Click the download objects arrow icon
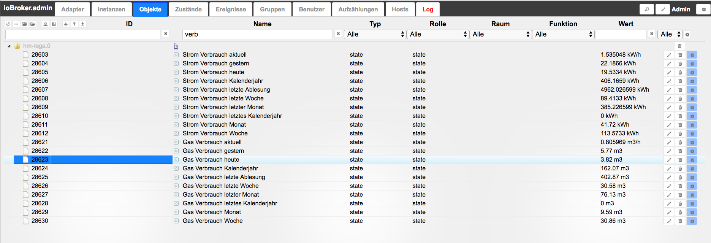This screenshot has width=711, height=243. 82,24
